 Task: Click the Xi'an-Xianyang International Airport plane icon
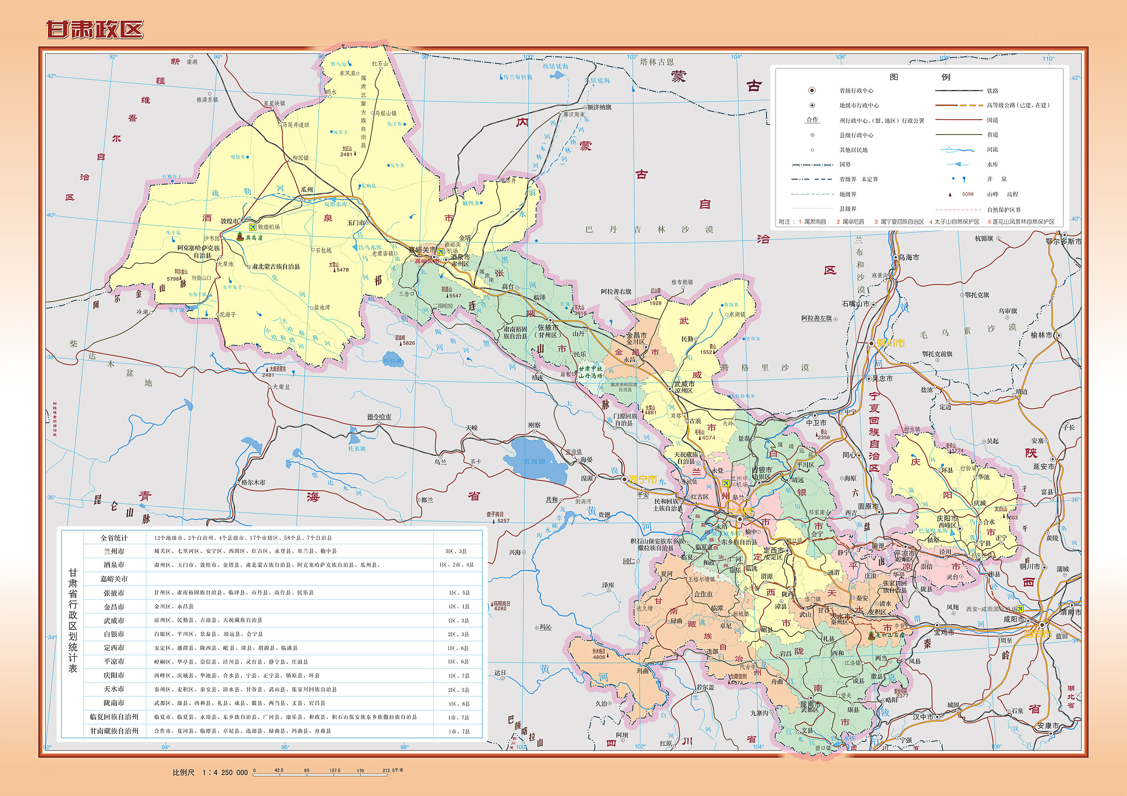pos(1021,609)
